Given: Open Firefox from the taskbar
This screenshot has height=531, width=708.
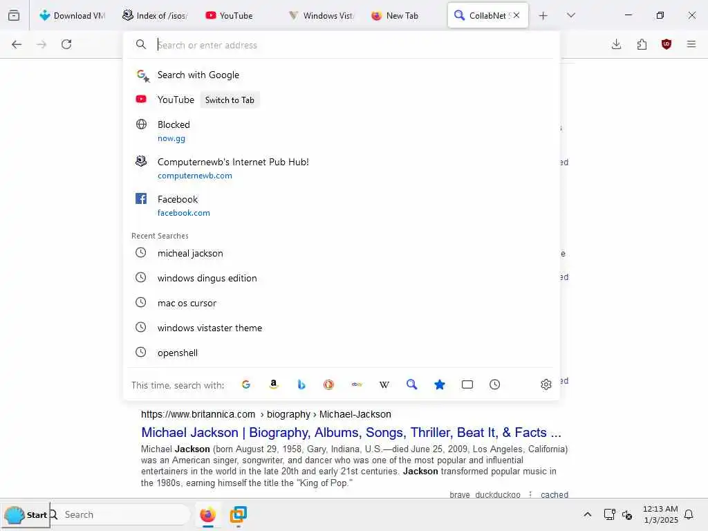Looking at the screenshot, I should tap(207, 514).
